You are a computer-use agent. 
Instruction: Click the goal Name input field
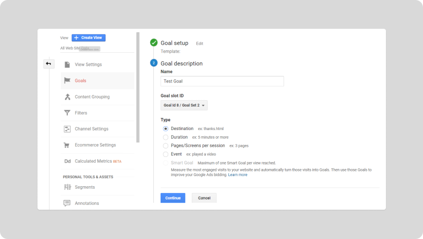pos(222,81)
